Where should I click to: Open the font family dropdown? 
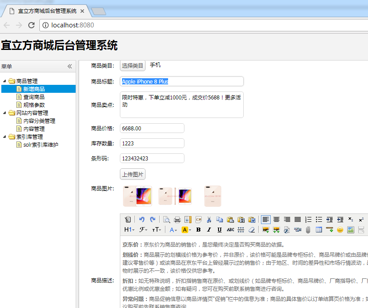tap(143, 230)
